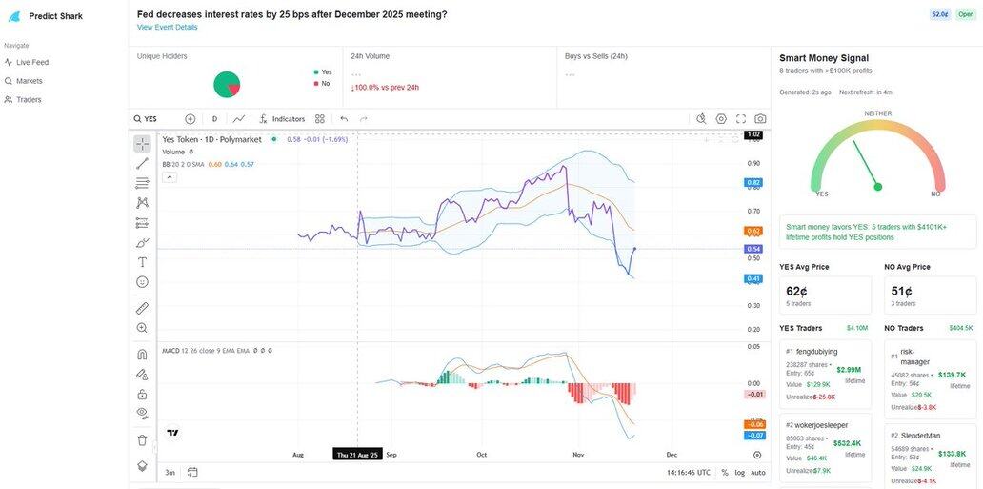Select the text annotation tool
The height and width of the screenshot is (489, 983).
tap(142, 262)
